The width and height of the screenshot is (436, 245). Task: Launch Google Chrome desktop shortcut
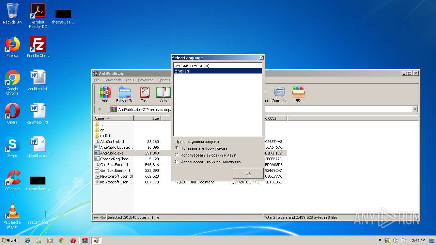point(12,83)
